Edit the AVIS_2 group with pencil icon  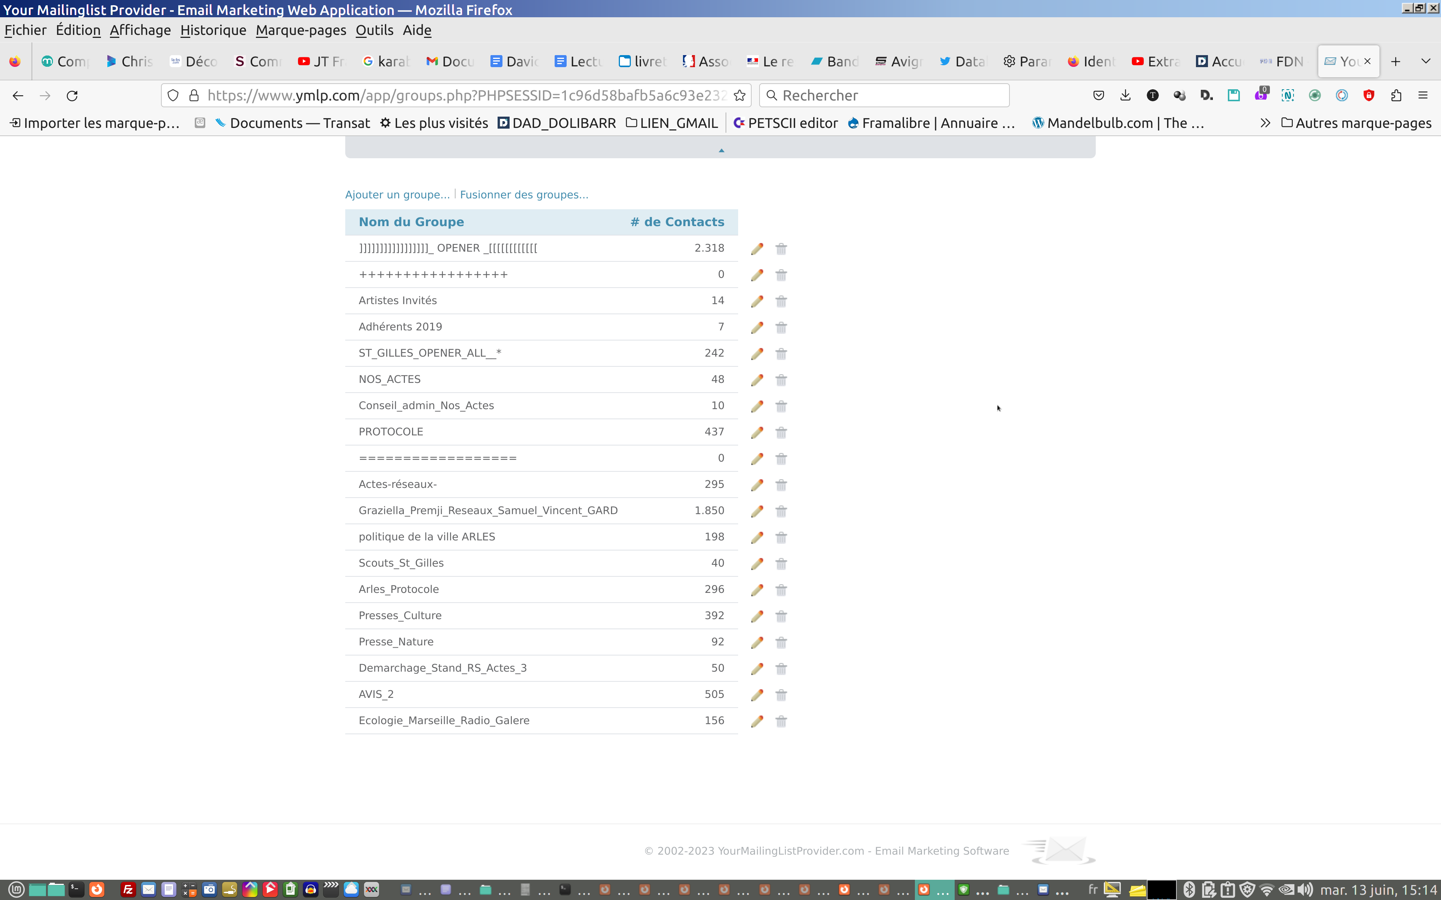tap(757, 694)
